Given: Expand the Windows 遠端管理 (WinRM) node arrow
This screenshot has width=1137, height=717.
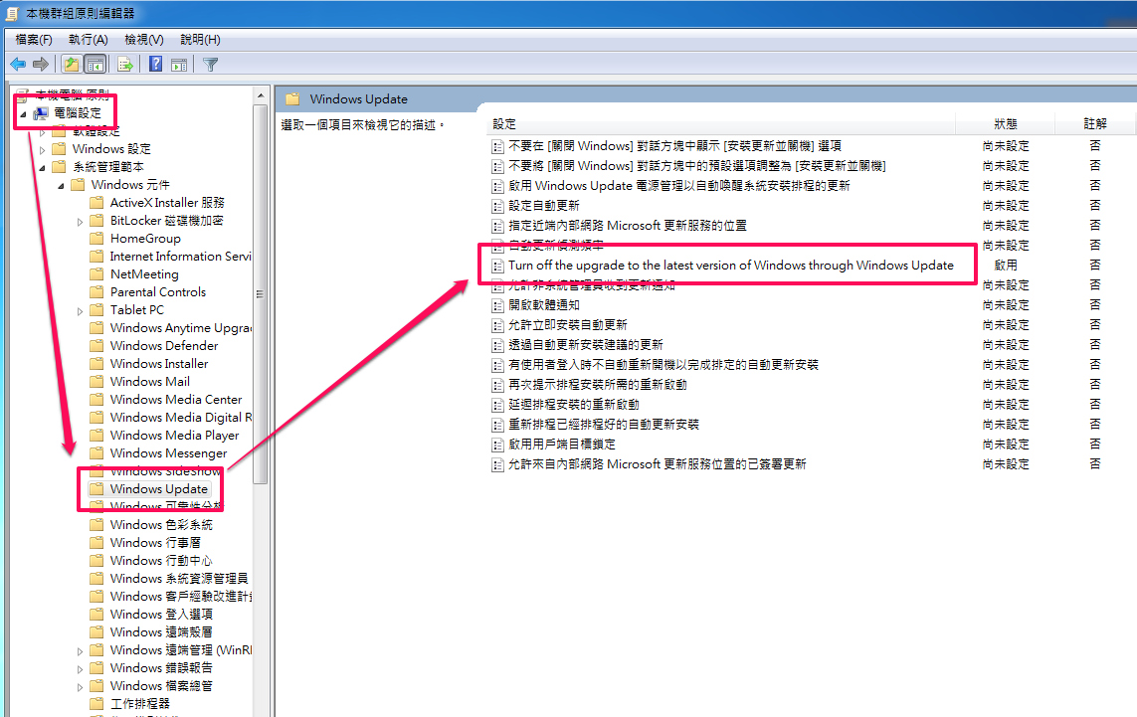Looking at the screenshot, I should pos(80,651).
